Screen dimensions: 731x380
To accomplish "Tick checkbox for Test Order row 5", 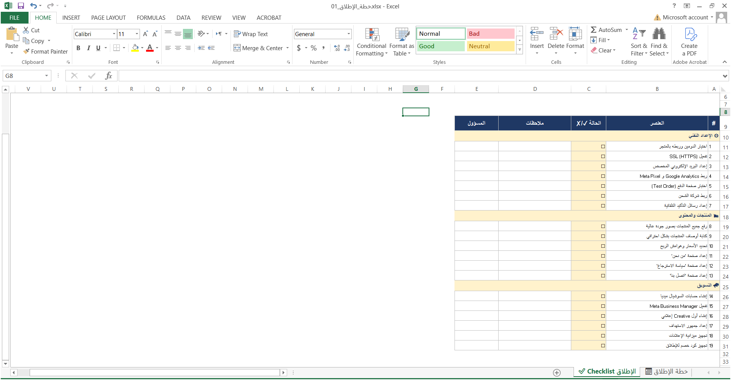I will coord(603,186).
